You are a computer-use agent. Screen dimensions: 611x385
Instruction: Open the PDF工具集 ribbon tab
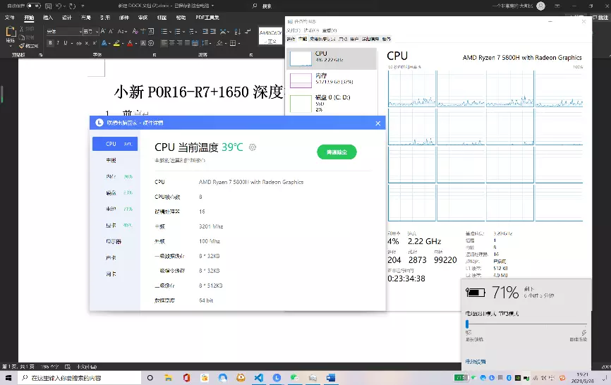pos(207,18)
